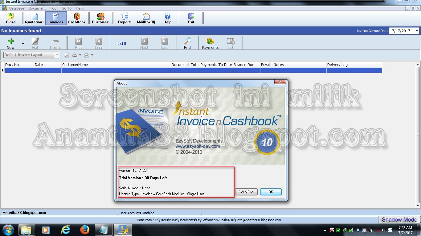Go to Next invoice record

[144, 43]
